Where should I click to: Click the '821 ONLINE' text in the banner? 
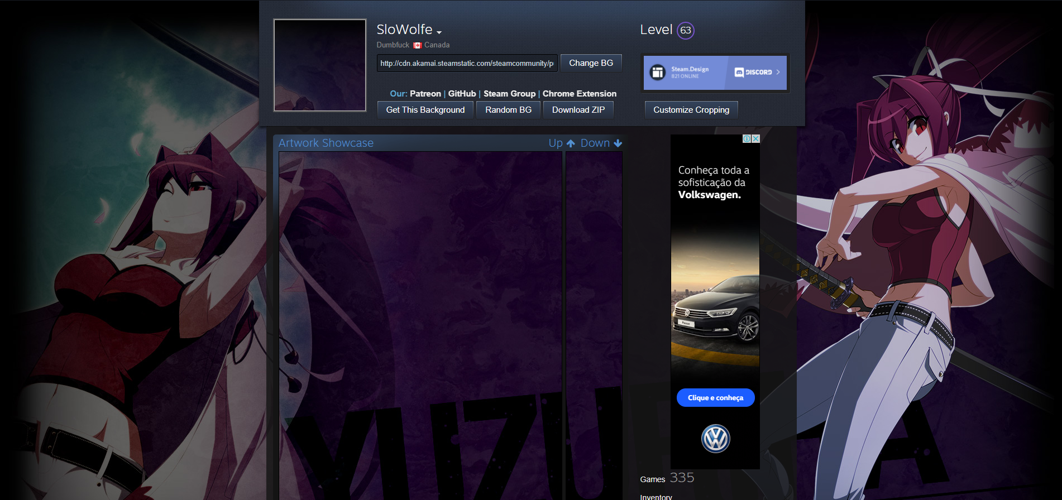click(685, 76)
